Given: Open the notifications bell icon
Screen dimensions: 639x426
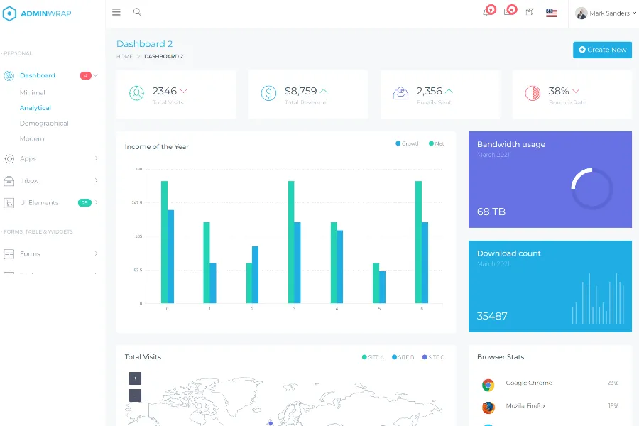Looking at the screenshot, I should [487, 12].
